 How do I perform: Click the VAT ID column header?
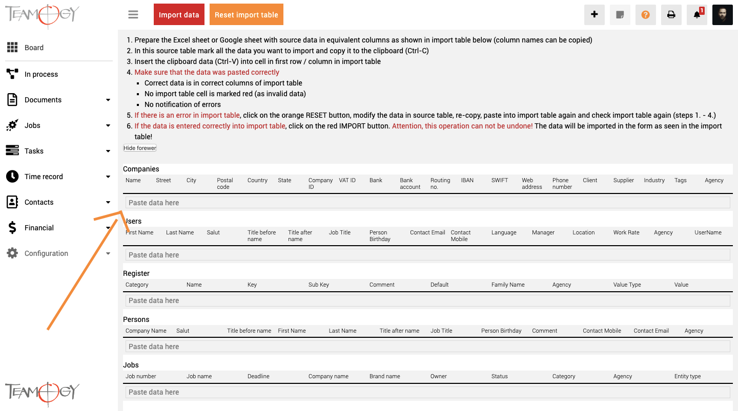point(347,180)
